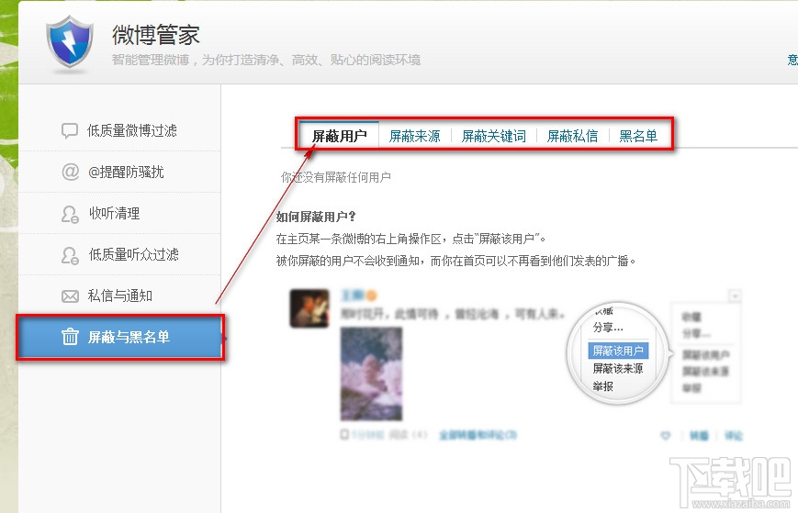Switch to the 屏蔽用户 tab
The image size is (798, 513).
tap(339, 136)
